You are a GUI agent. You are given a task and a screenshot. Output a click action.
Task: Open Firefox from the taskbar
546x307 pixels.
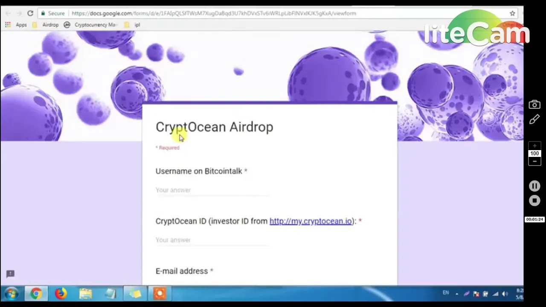click(61, 294)
